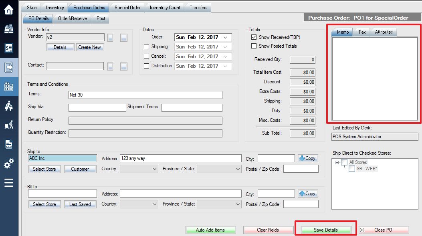422x236 pixels.
Task: Open the settings gears icon in sidebar
Action: click(x=8, y=163)
